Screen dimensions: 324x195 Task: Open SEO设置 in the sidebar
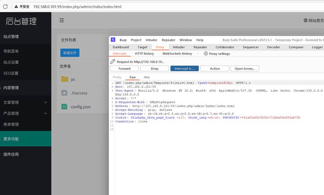11,73
